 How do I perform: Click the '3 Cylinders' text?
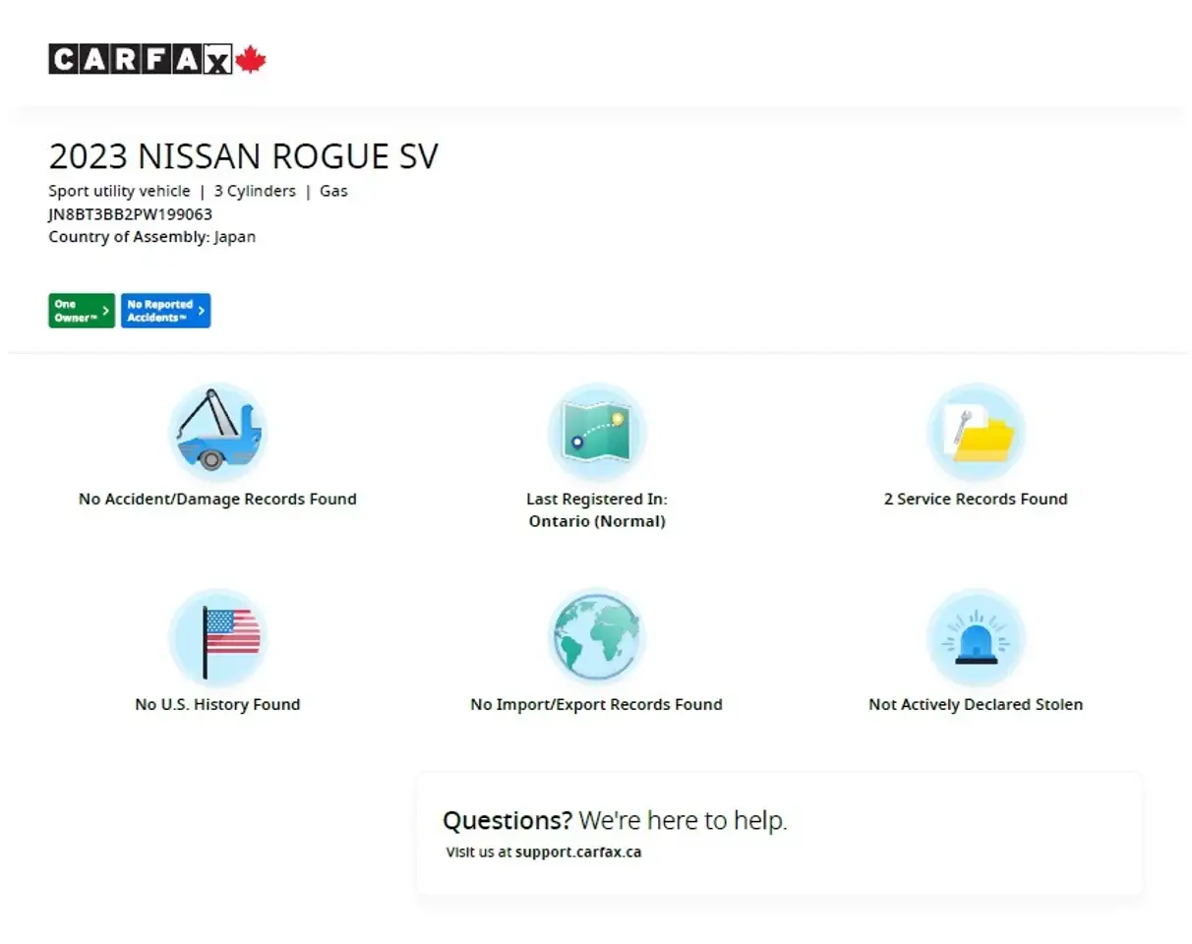coord(255,192)
